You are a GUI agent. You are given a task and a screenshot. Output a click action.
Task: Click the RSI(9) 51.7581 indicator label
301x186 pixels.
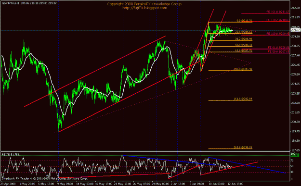point(11,154)
